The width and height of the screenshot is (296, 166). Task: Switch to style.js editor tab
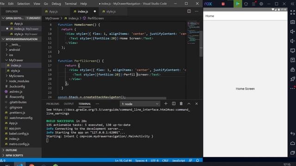pos(111,12)
